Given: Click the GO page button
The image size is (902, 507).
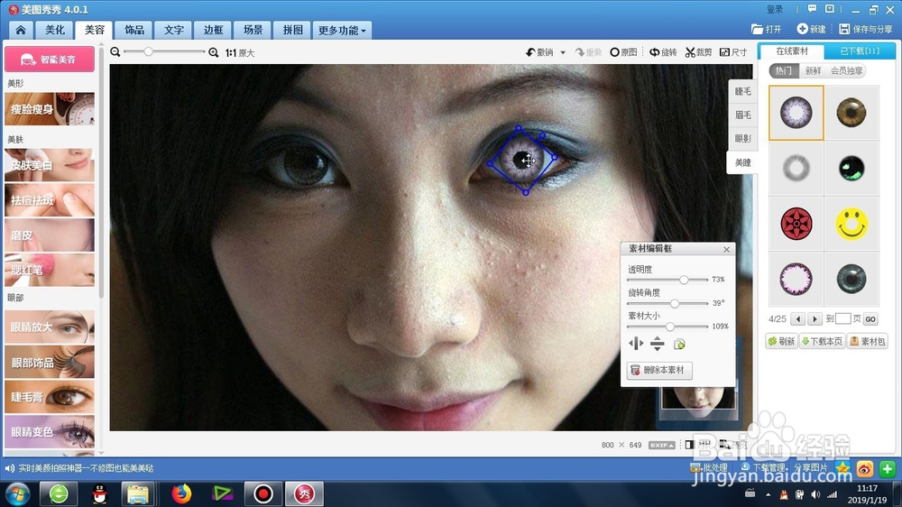Looking at the screenshot, I should [870, 318].
